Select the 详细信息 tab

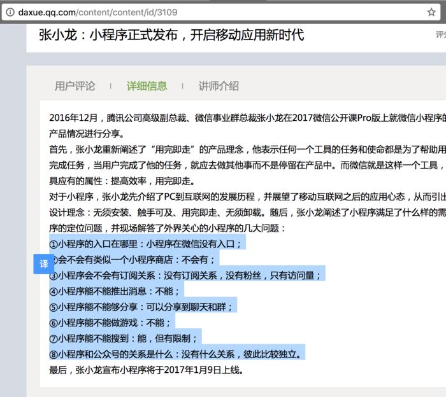(x=147, y=86)
